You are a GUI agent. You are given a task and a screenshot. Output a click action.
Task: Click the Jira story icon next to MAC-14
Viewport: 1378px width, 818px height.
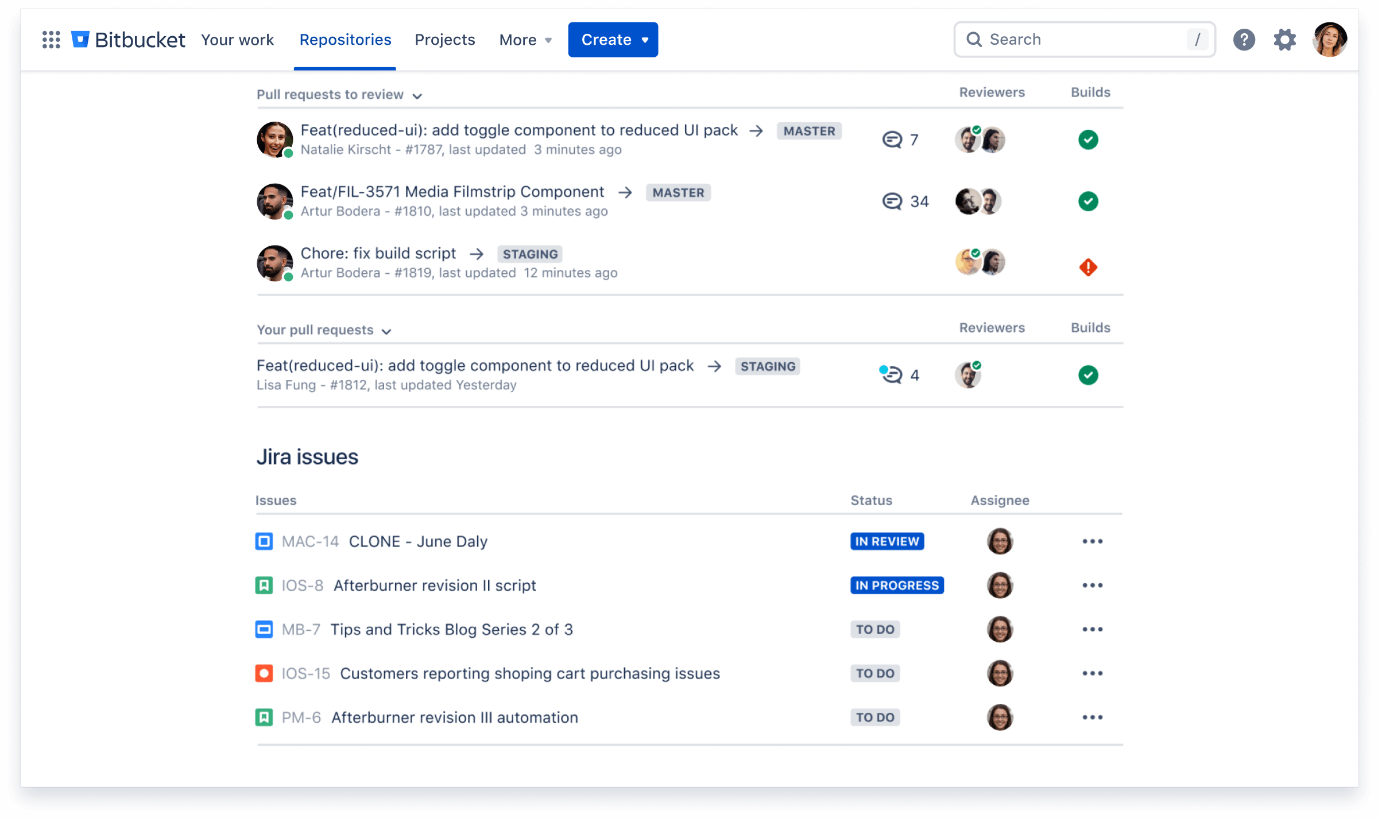pyautogui.click(x=264, y=541)
